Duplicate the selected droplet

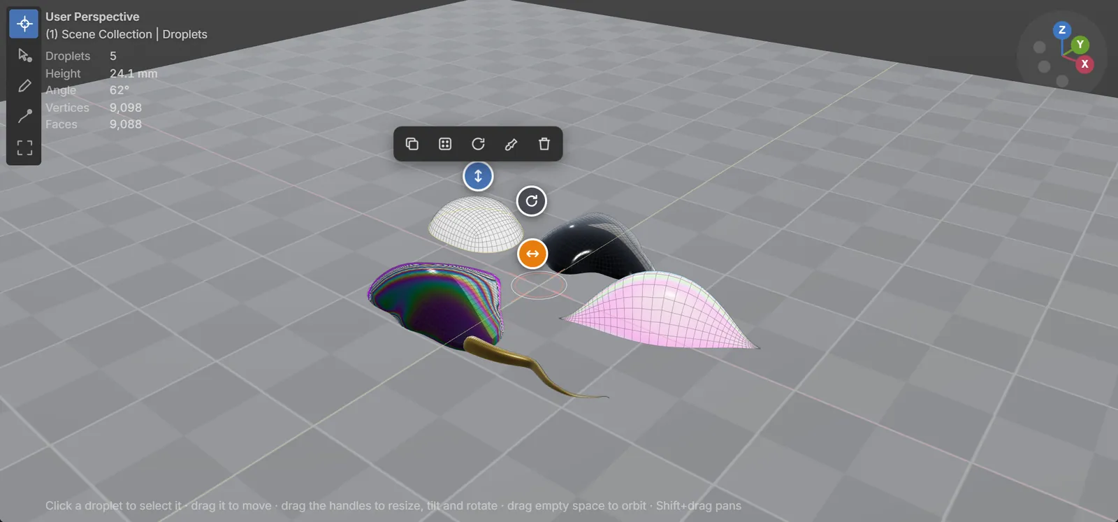pyautogui.click(x=412, y=144)
